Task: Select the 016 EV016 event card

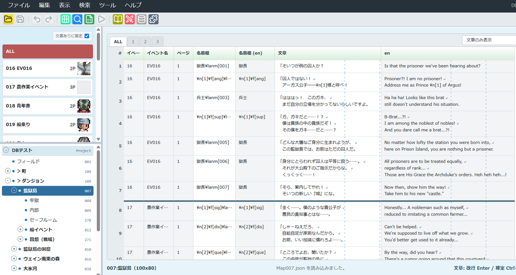Action: point(48,68)
